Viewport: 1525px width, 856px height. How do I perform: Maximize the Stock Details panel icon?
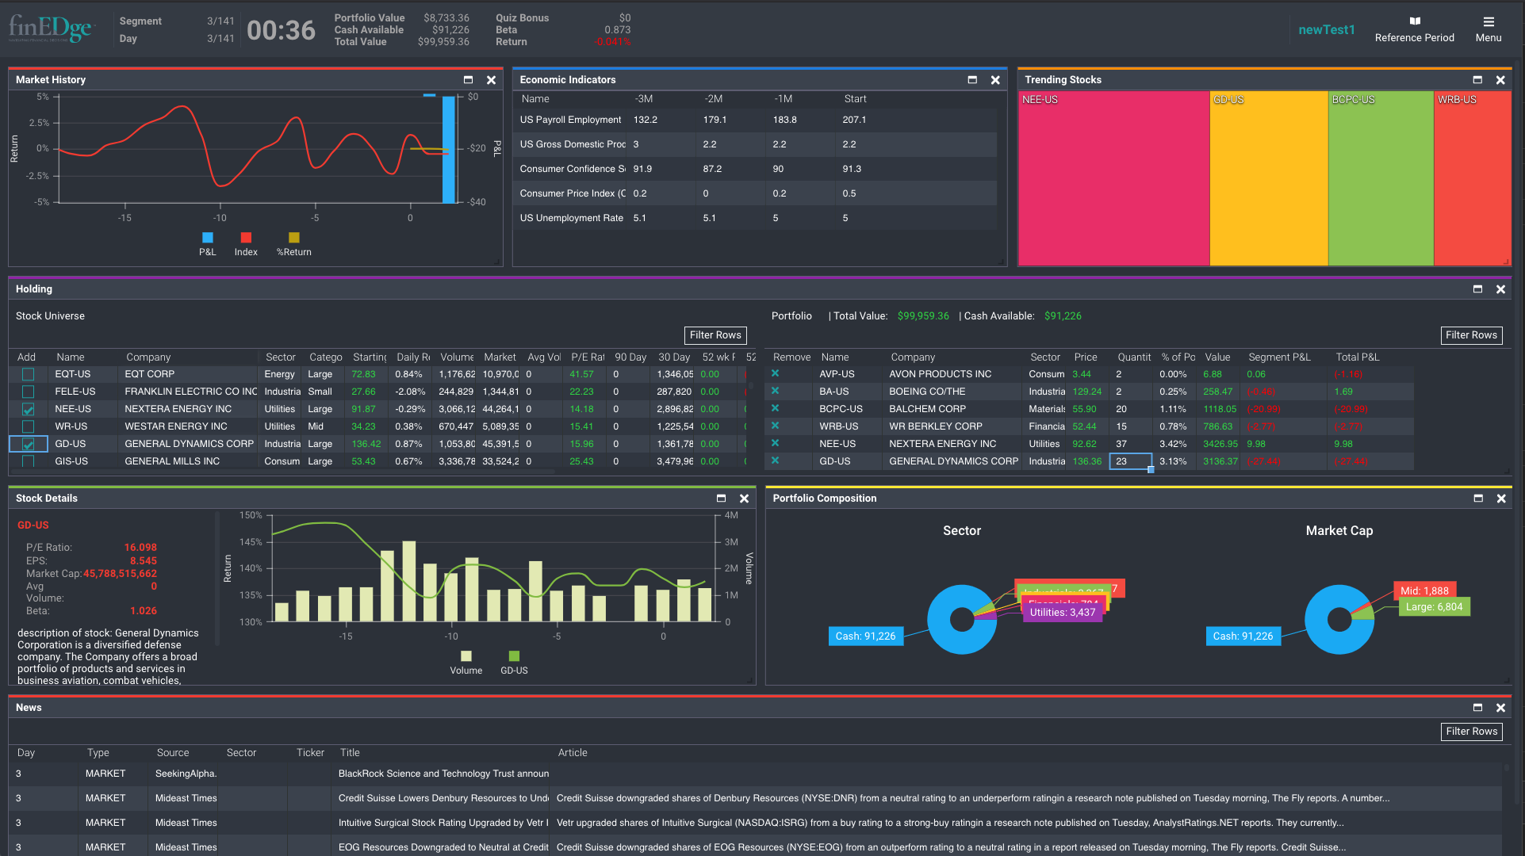pos(721,499)
